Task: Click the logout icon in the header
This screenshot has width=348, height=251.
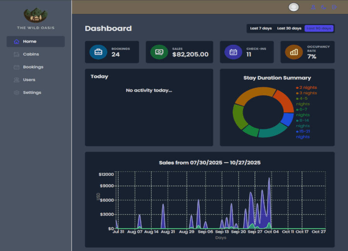Action: pyautogui.click(x=334, y=7)
